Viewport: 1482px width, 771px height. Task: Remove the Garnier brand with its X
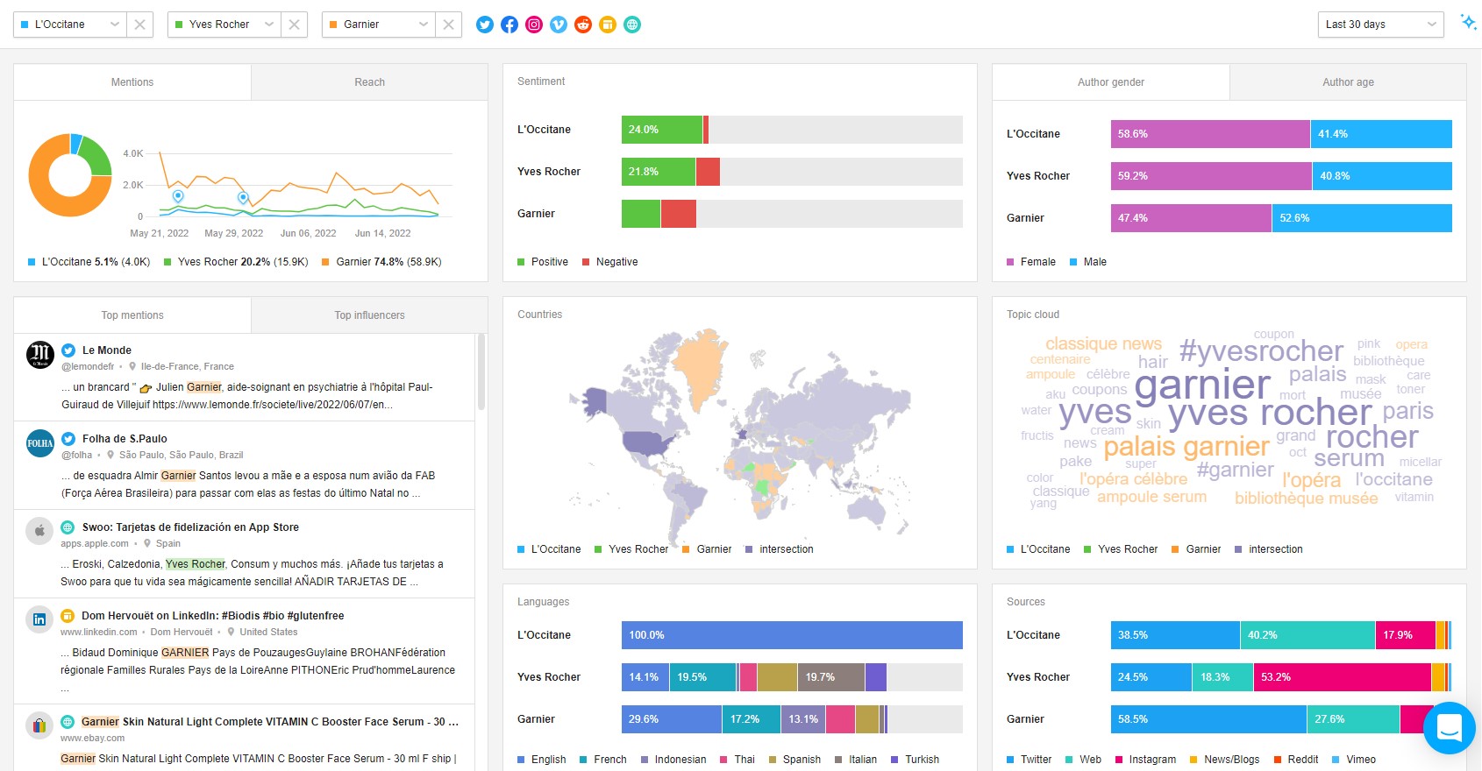(448, 25)
